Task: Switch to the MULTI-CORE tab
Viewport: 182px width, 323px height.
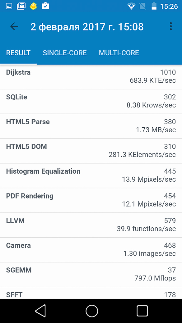Action: point(119,53)
